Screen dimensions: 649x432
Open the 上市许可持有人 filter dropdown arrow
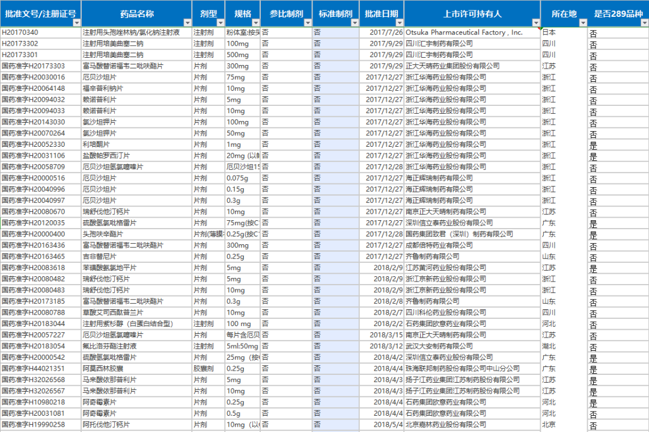coord(536,23)
